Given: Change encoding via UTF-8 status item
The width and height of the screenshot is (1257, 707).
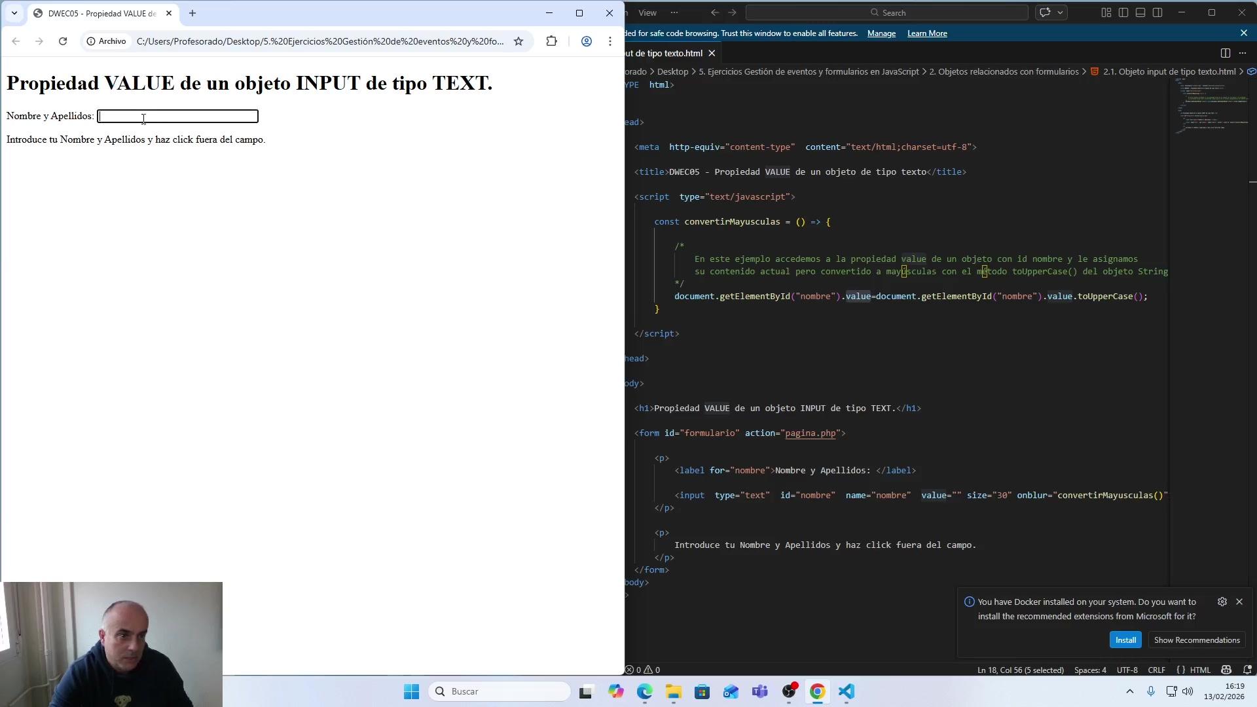Looking at the screenshot, I should point(1127,670).
